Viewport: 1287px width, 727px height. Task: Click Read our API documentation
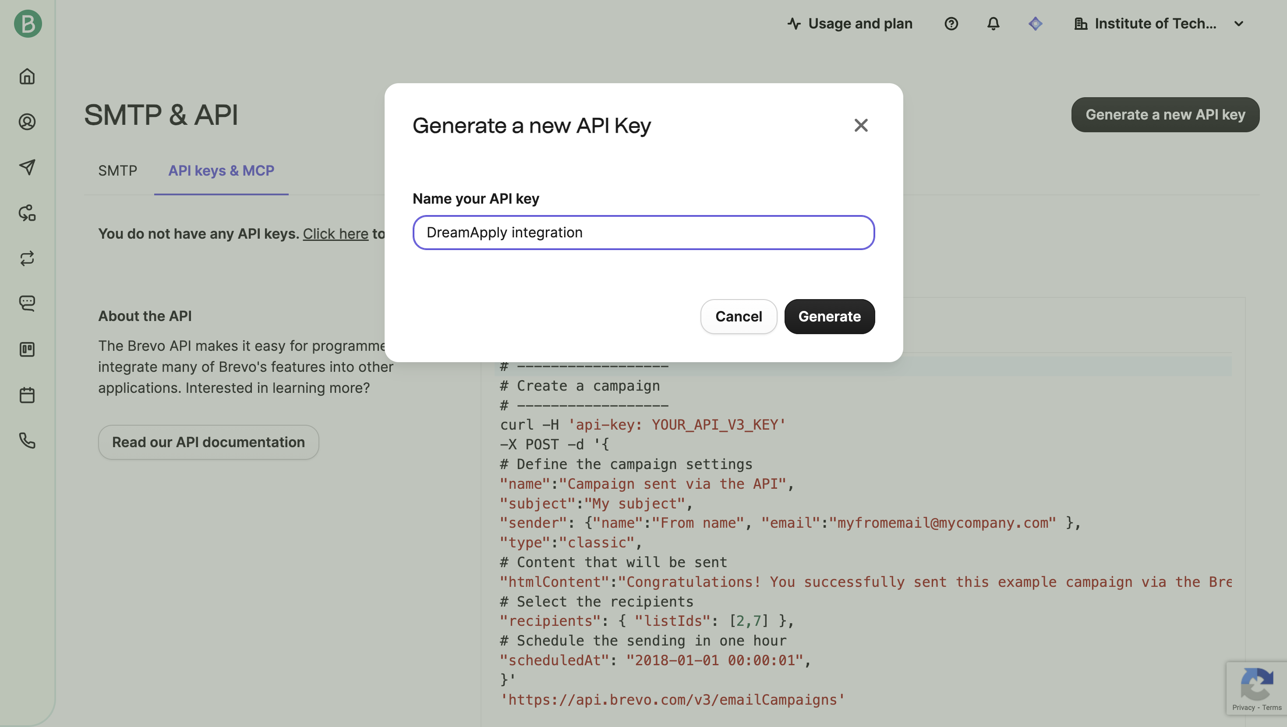coord(209,442)
